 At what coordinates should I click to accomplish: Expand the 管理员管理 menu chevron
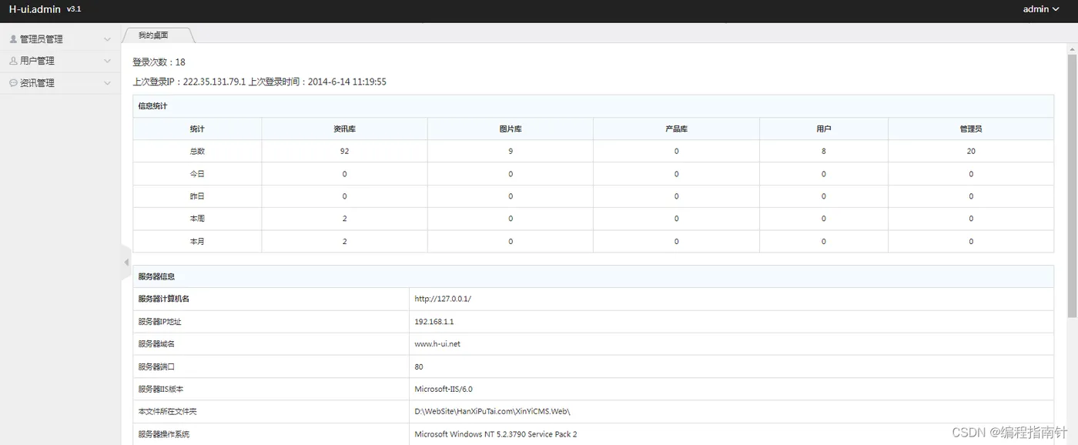(108, 38)
